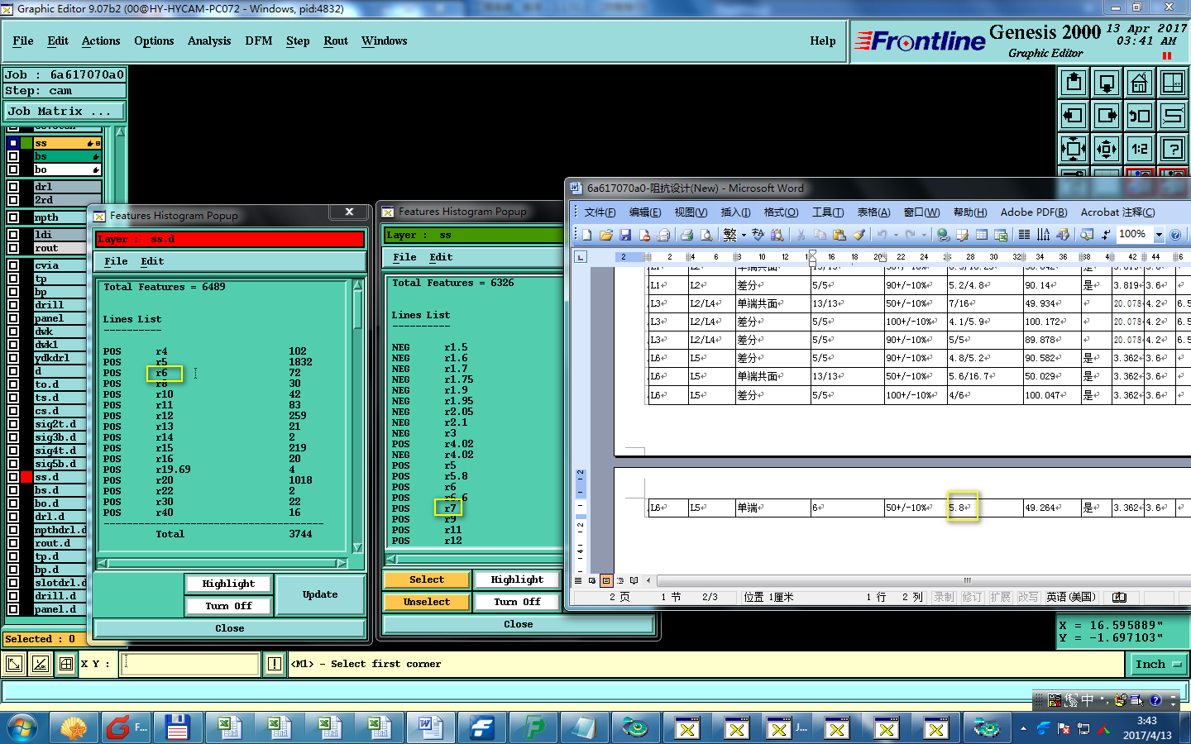1191x744 pixels.
Task: Click Highlight button in ss.d histogram popup
Action: click(x=228, y=584)
